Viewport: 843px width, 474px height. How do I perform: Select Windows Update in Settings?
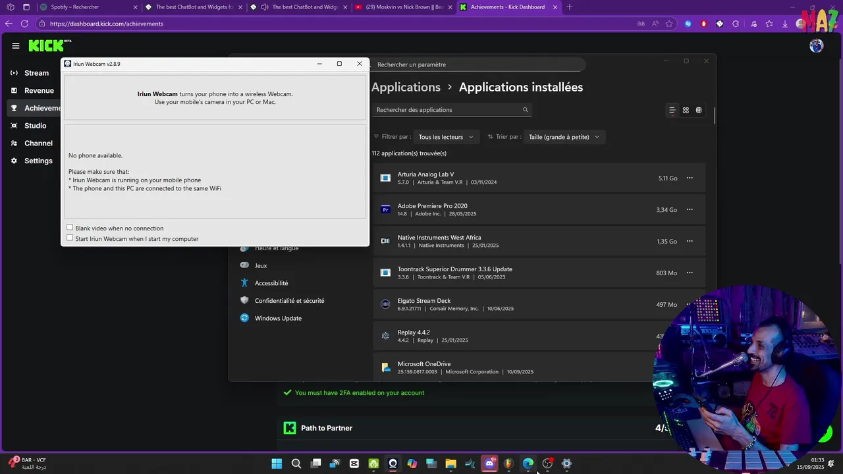pos(278,318)
